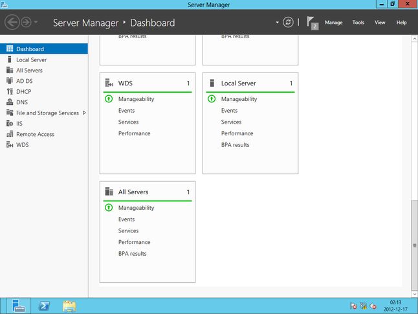Open BPA results in All Servers tile
The height and width of the screenshot is (314, 418).
(132, 254)
